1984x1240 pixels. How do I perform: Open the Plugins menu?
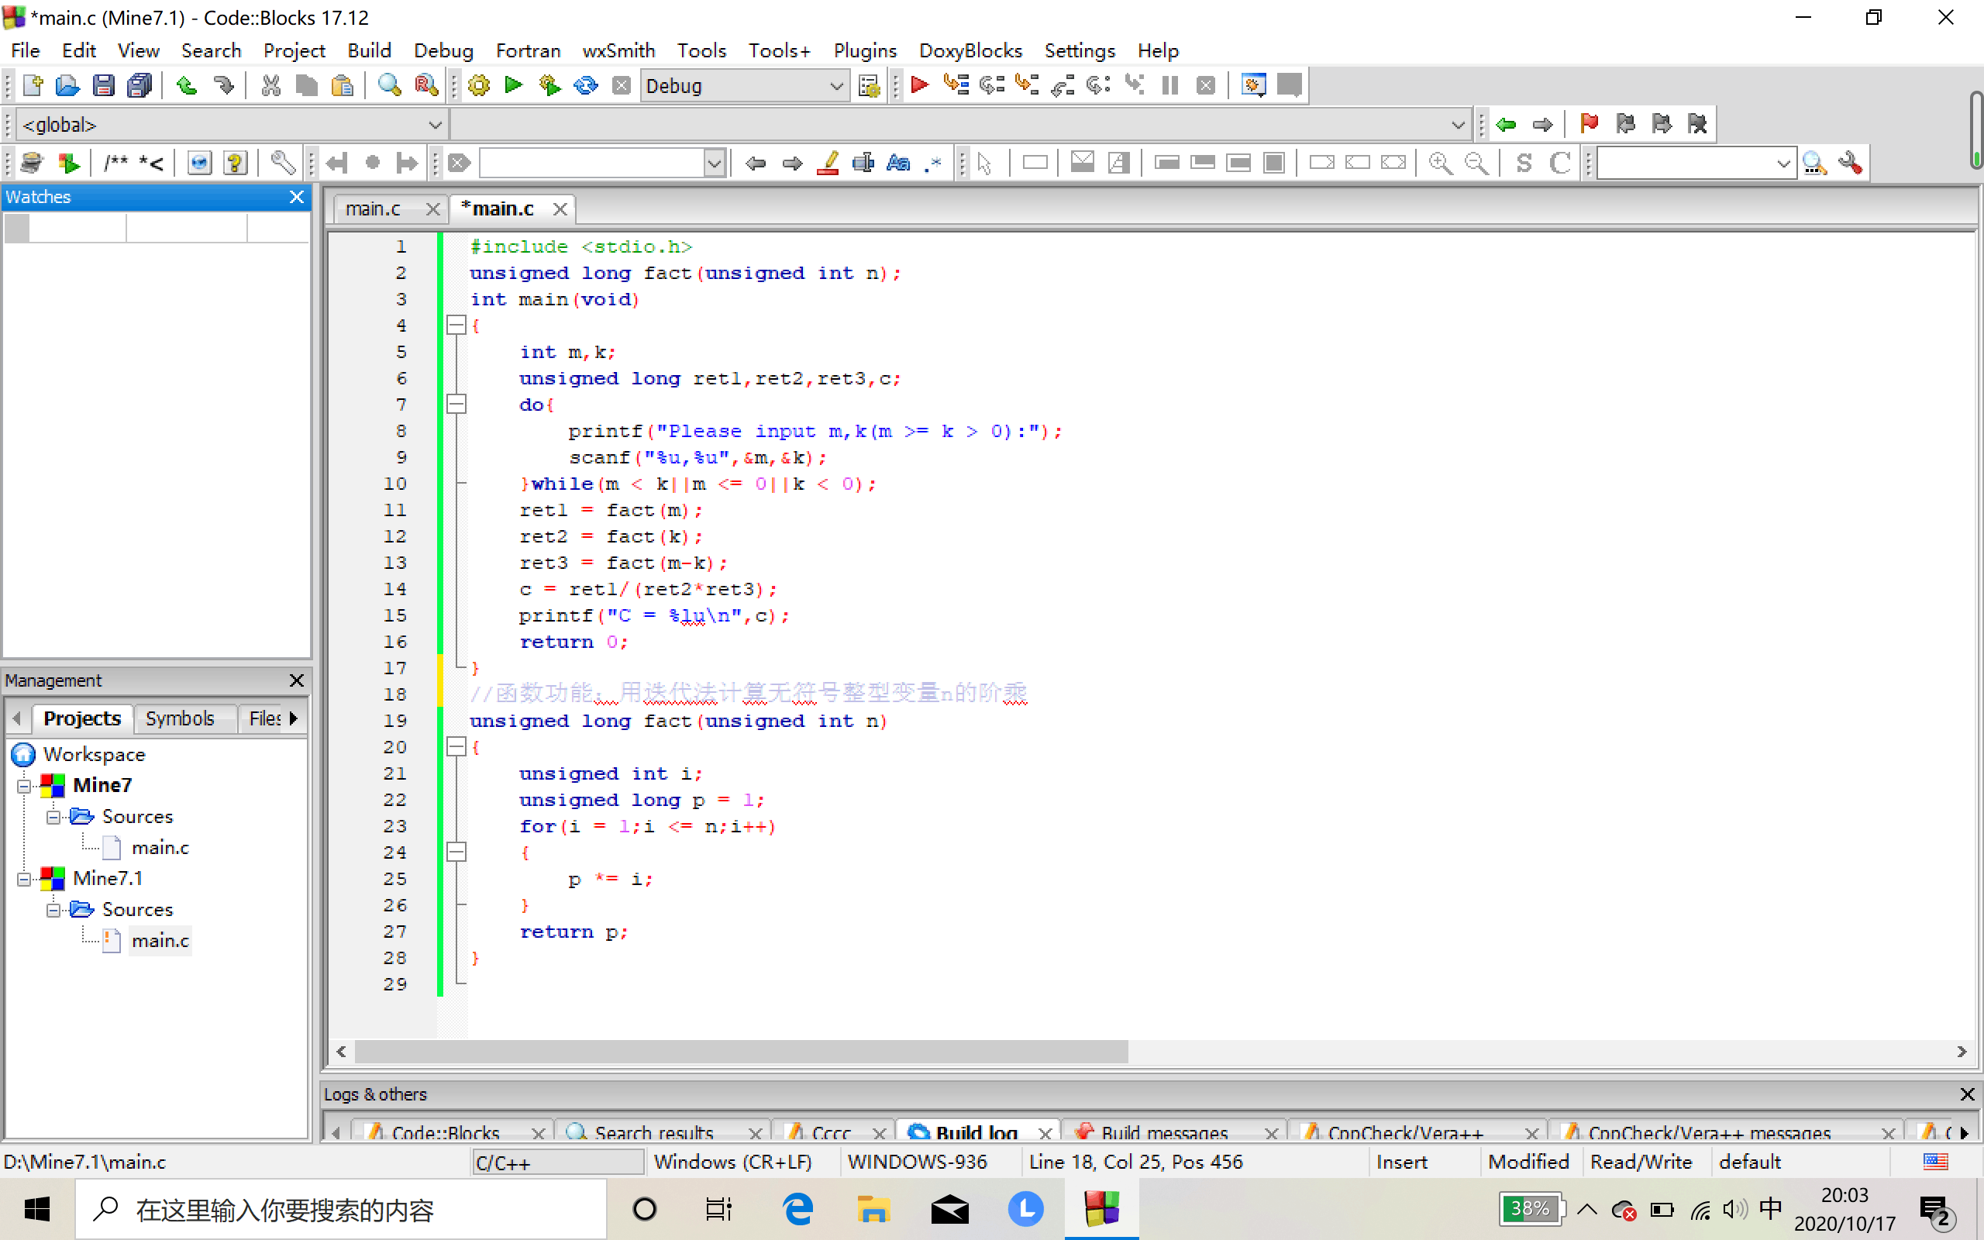pos(865,50)
